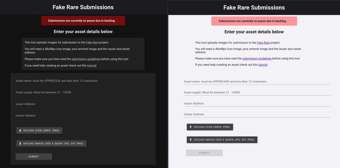Focus Asset name field in light panel
340x168 pixels.
(x=257, y=81)
